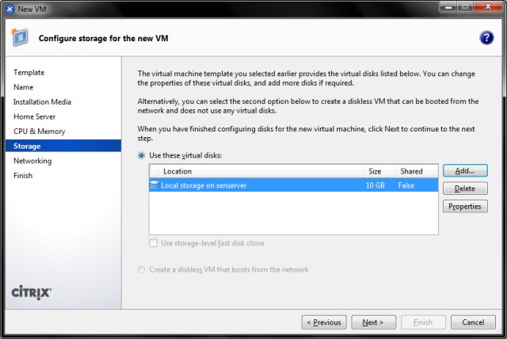Click the Previous button
This screenshot has height=339, width=507.
(x=324, y=322)
